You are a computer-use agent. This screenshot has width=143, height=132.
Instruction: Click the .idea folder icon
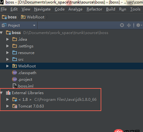coord(15,39)
